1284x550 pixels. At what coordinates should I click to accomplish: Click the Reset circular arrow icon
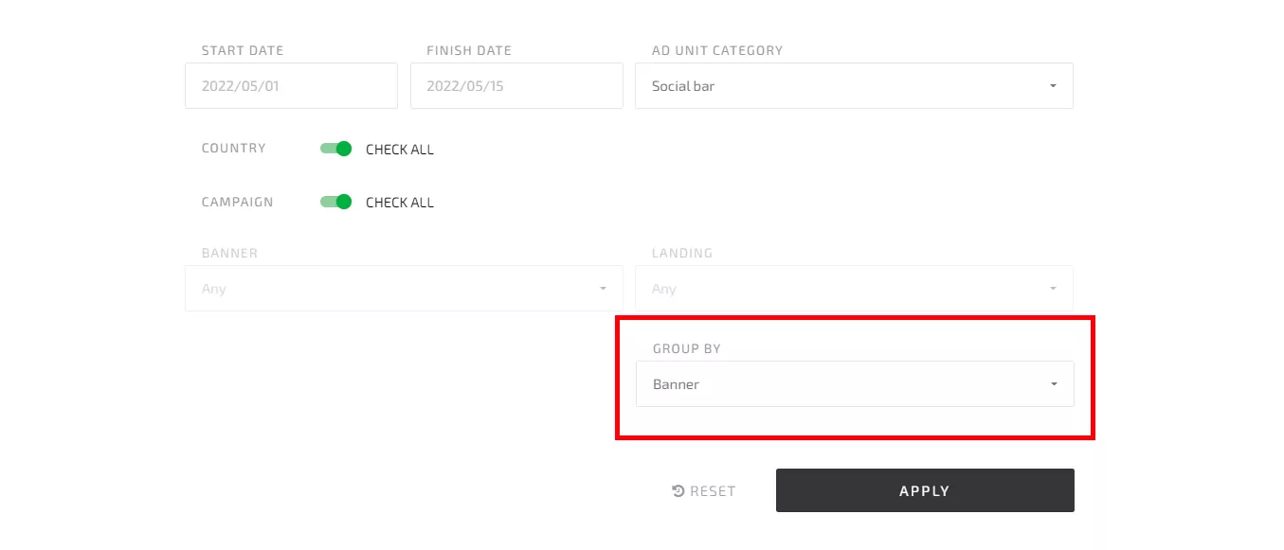coord(678,490)
